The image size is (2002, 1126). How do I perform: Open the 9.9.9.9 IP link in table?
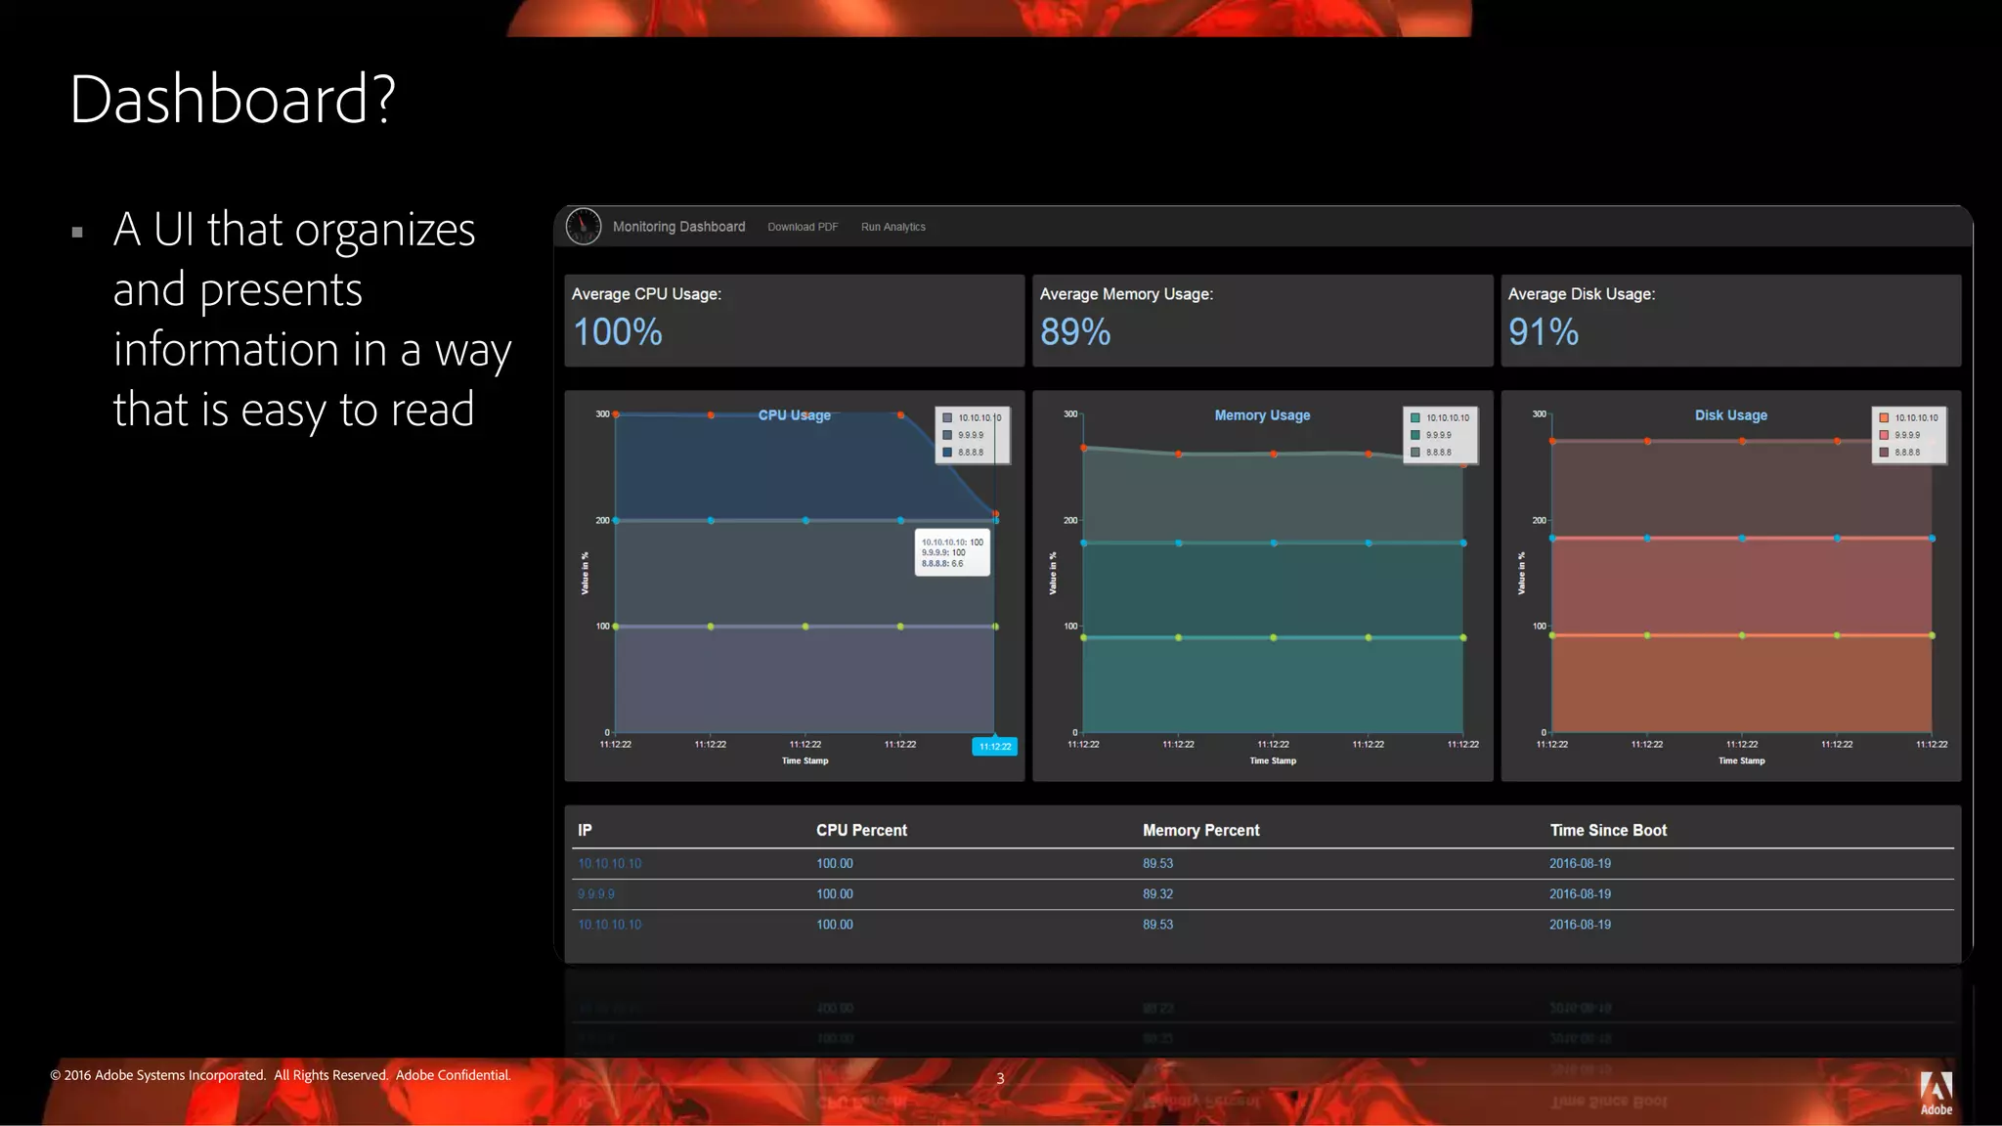(595, 893)
